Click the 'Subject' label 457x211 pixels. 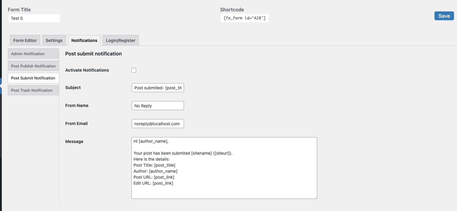(x=73, y=88)
